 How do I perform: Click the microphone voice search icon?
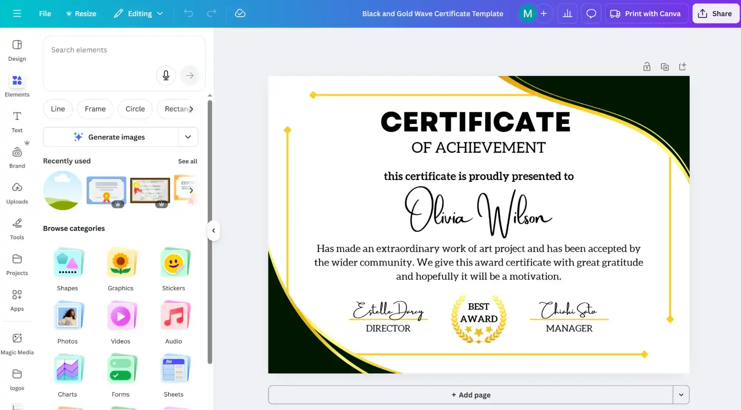pyautogui.click(x=166, y=76)
